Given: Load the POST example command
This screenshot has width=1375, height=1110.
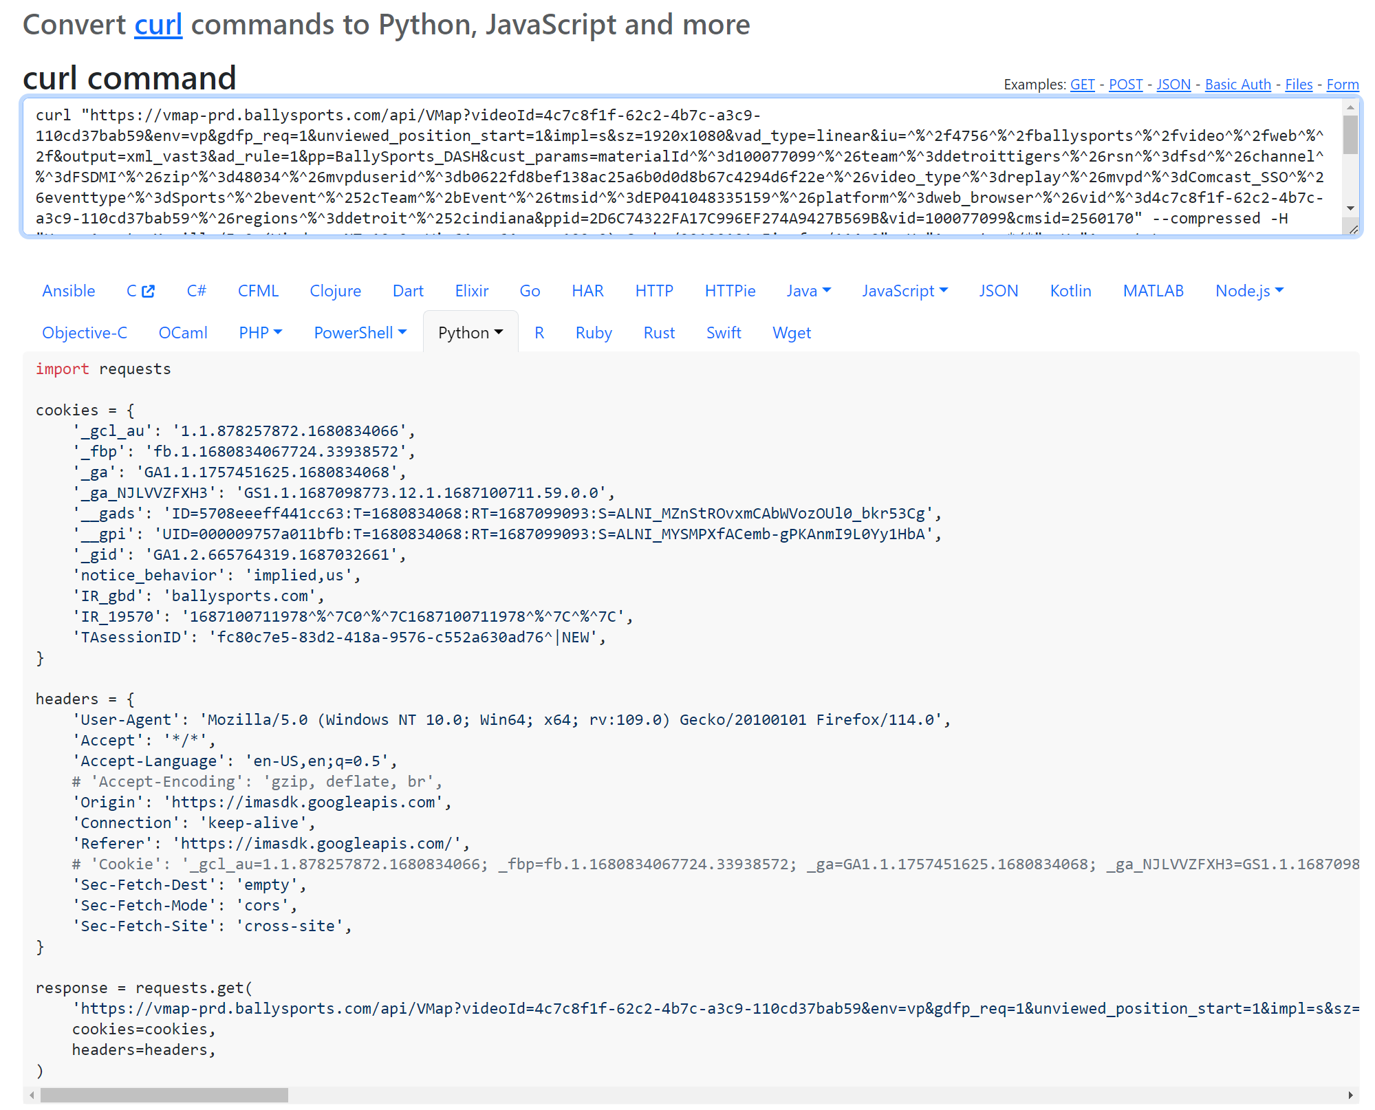Looking at the screenshot, I should pos(1125,85).
